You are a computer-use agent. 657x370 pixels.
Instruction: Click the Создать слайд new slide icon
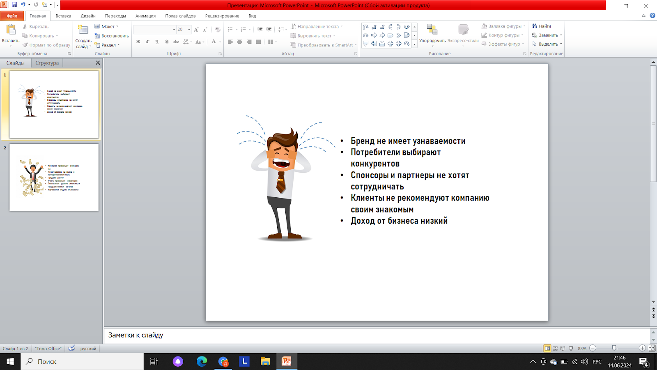point(83,30)
